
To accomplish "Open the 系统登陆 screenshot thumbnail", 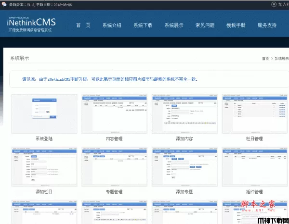I will click(x=44, y=113).
